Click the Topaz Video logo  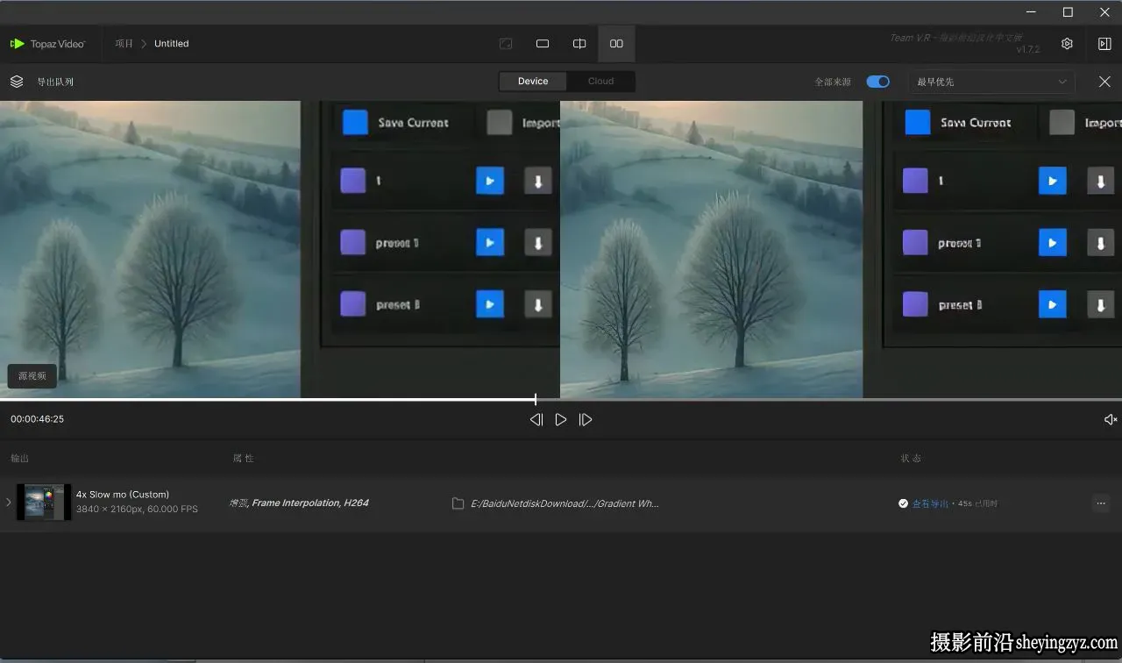tap(48, 44)
